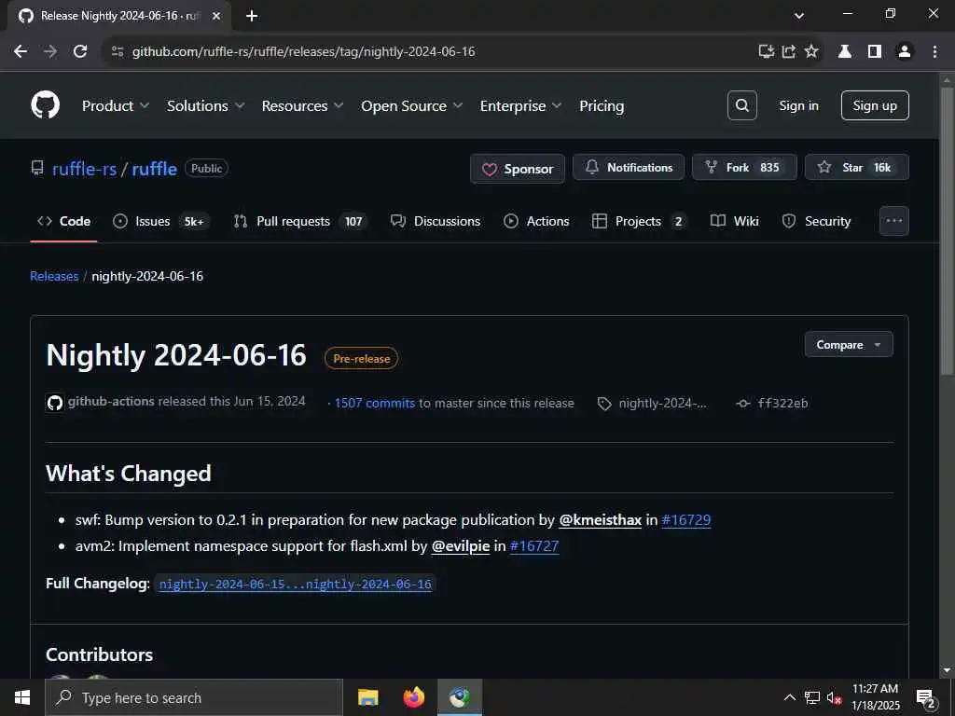This screenshot has height=716, width=955.
Task: Star the ruffle repository
Action: 857,167
